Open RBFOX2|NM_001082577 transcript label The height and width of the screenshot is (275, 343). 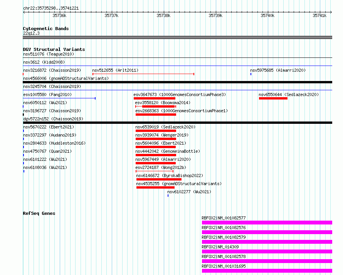(224, 218)
